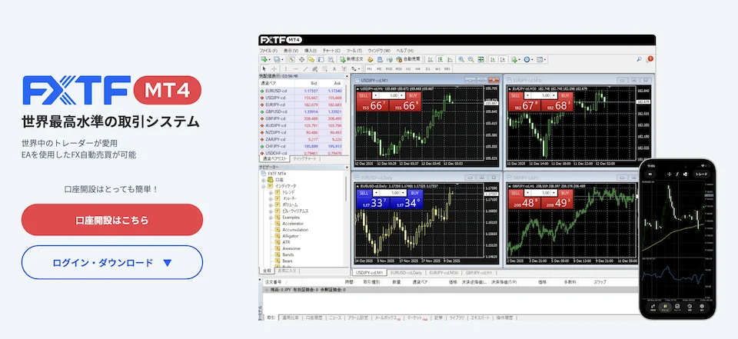This screenshot has width=738, height=339.
Task: Open the チャート (Chart) menu
Action: click(331, 50)
